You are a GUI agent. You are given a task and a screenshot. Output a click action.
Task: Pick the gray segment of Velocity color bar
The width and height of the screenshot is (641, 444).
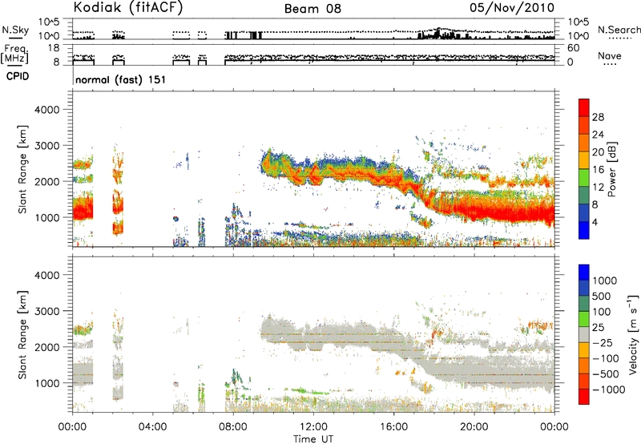click(x=584, y=335)
